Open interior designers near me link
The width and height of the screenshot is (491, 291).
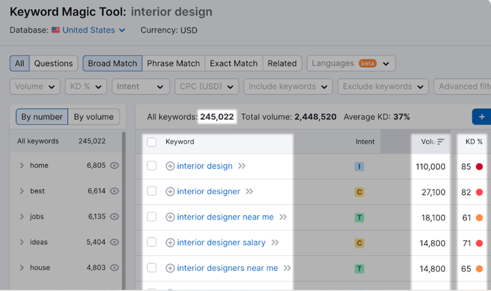[228, 268]
